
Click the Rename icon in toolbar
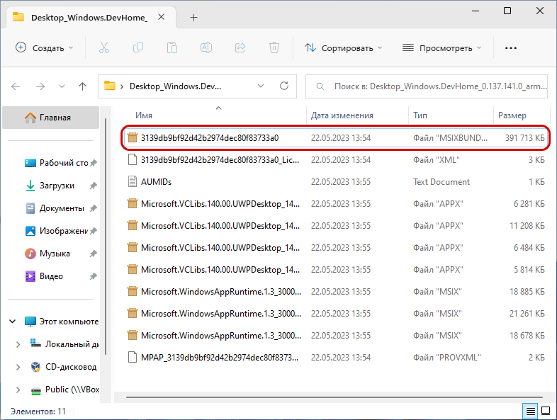coord(206,47)
